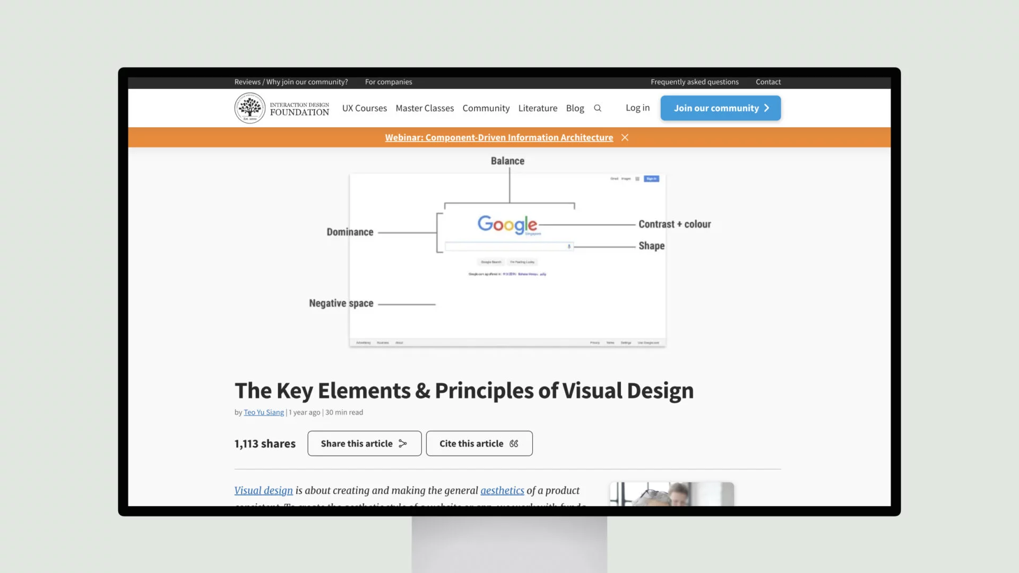Image resolution: width=1019 pixels, height=573 pixels.
Task: Open author Teo Yu Siang's profile link
Action: (264, 412)
